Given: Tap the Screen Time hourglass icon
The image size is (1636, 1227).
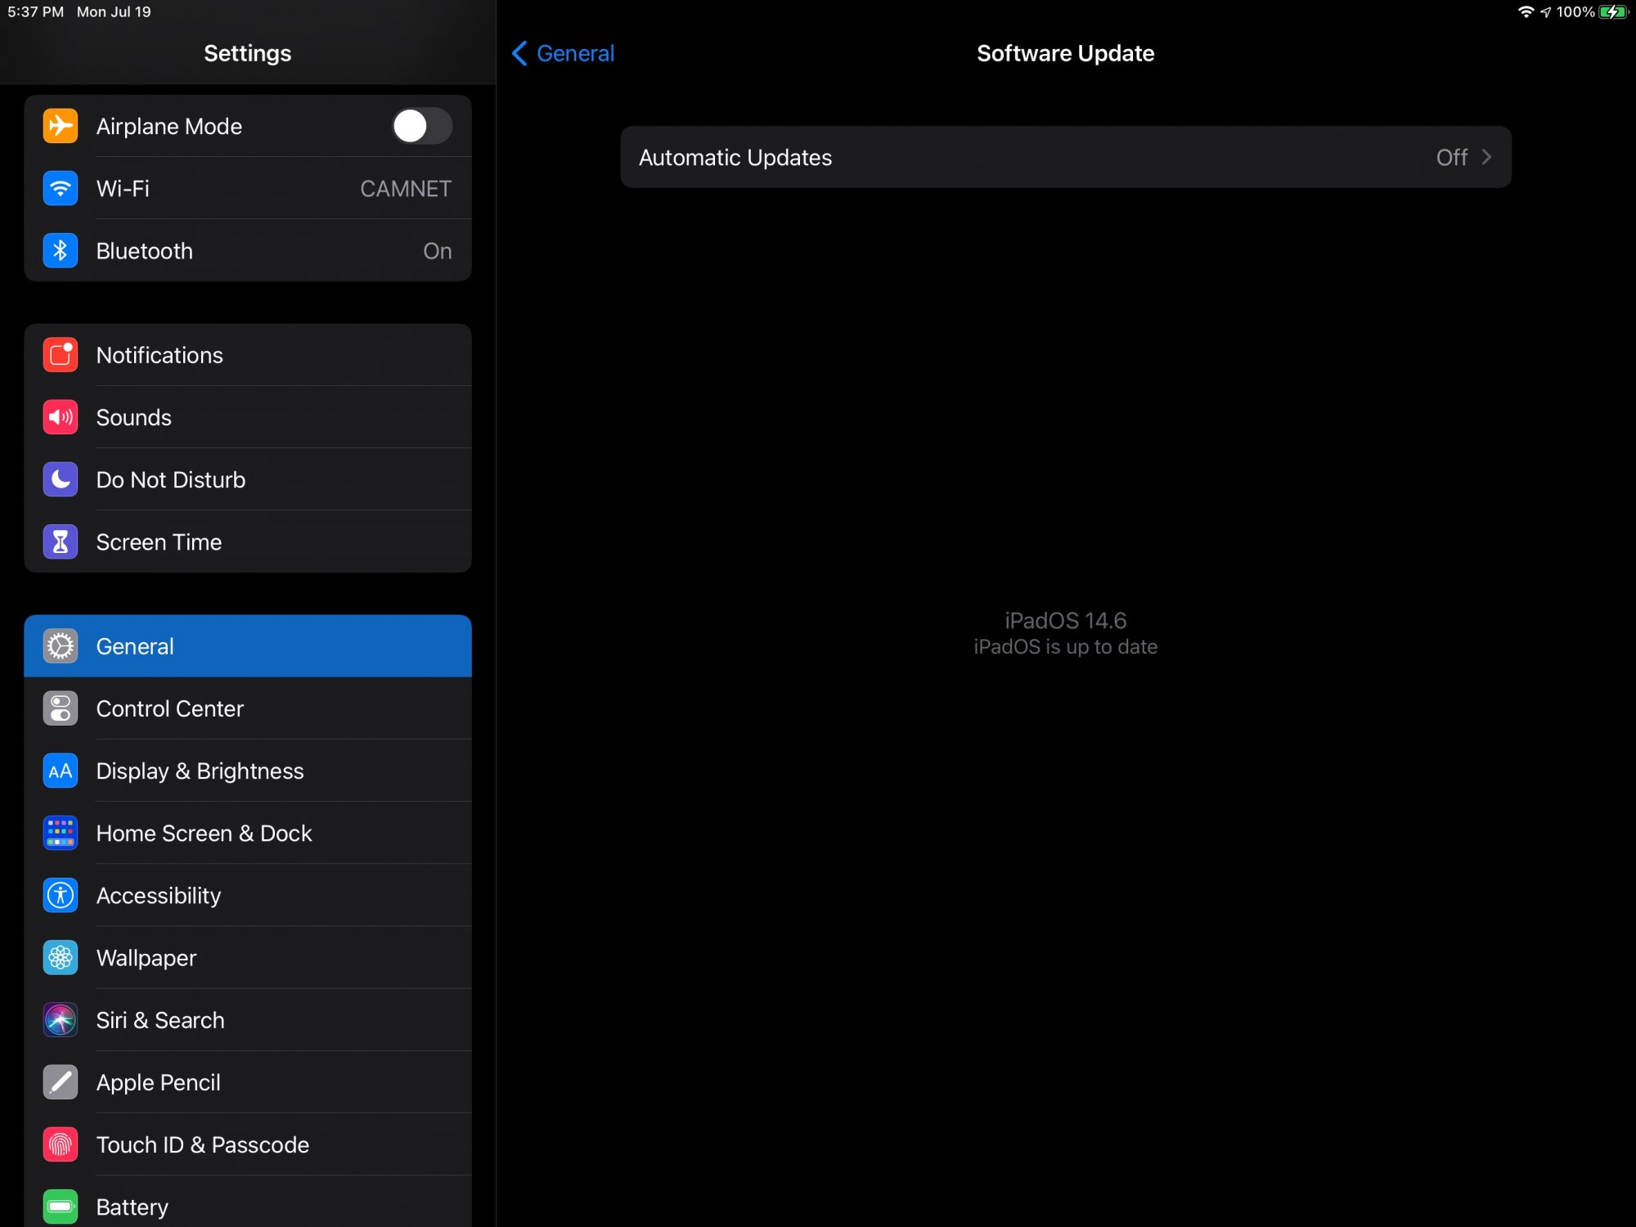Looking at the screenshot, I should coord(61,542).
